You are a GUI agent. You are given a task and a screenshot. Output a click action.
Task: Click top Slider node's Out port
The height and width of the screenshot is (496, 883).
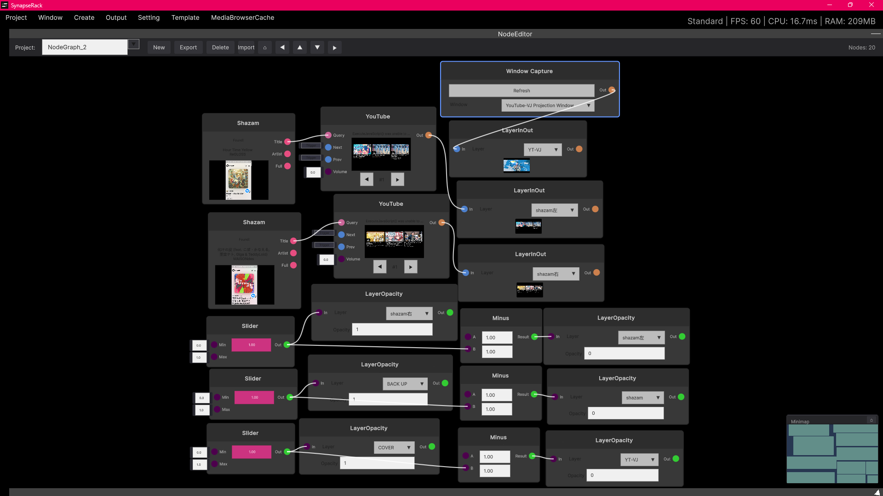(287, 345)
